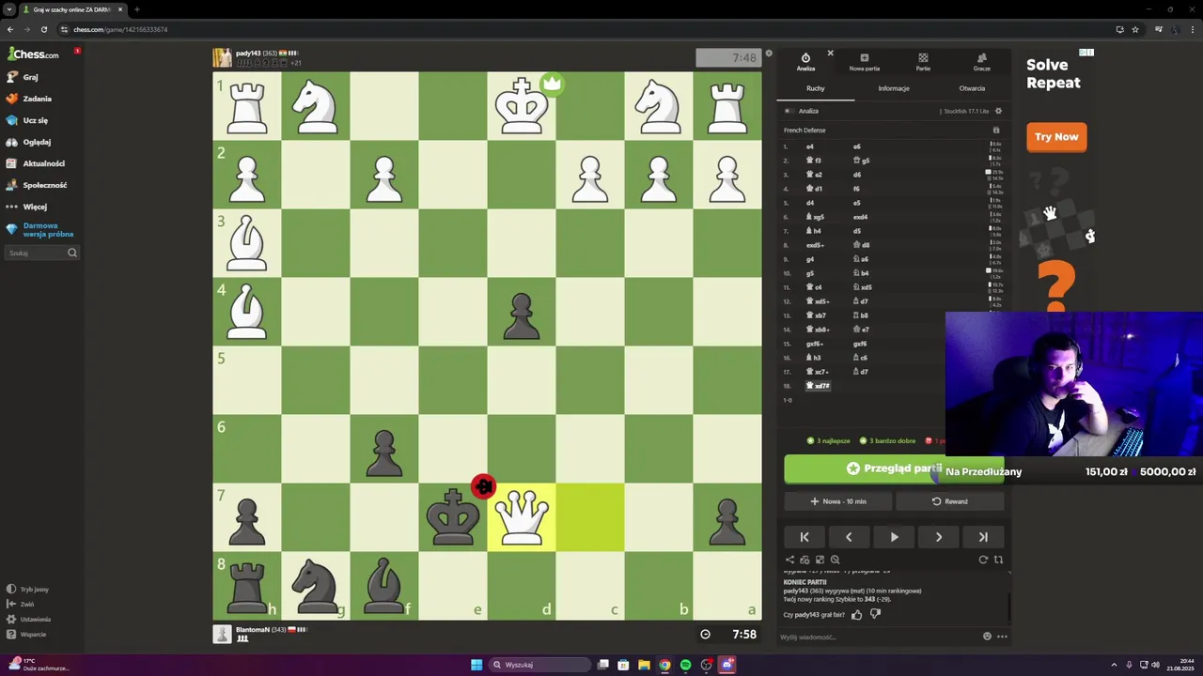
Task: Give thumbs down for pady143 fair play
Action: (875, 615)
